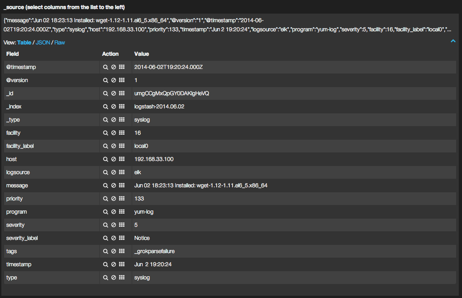Image resolution: width=462 pixels, height=298 pixels.
Task: Click the host value 192.168.33.100
Action: [x=154, y=159]
